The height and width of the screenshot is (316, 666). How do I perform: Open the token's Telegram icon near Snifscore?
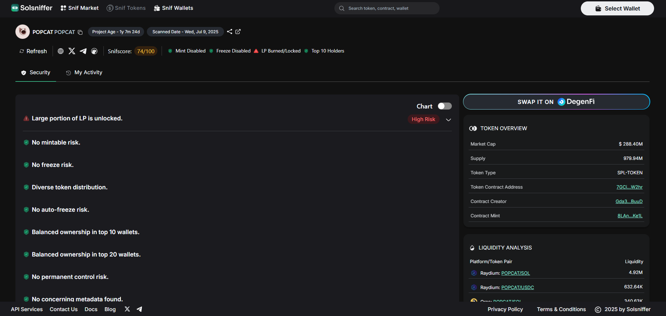pyautogui.click(x=83, y=51)
